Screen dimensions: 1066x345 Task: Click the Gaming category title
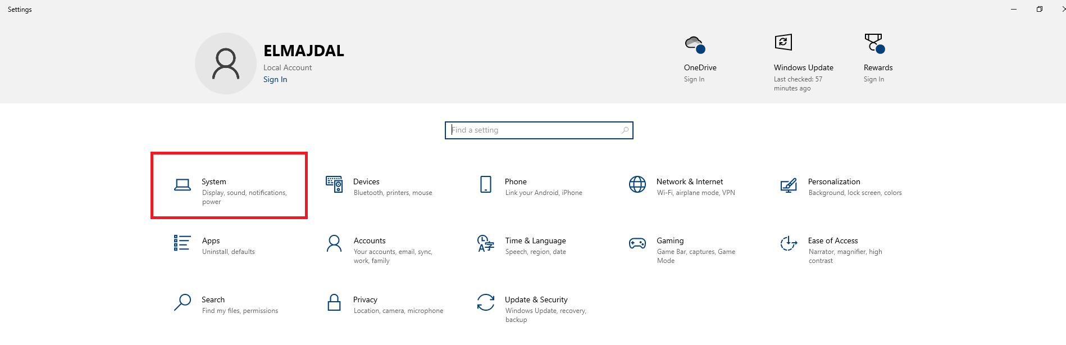670,240
